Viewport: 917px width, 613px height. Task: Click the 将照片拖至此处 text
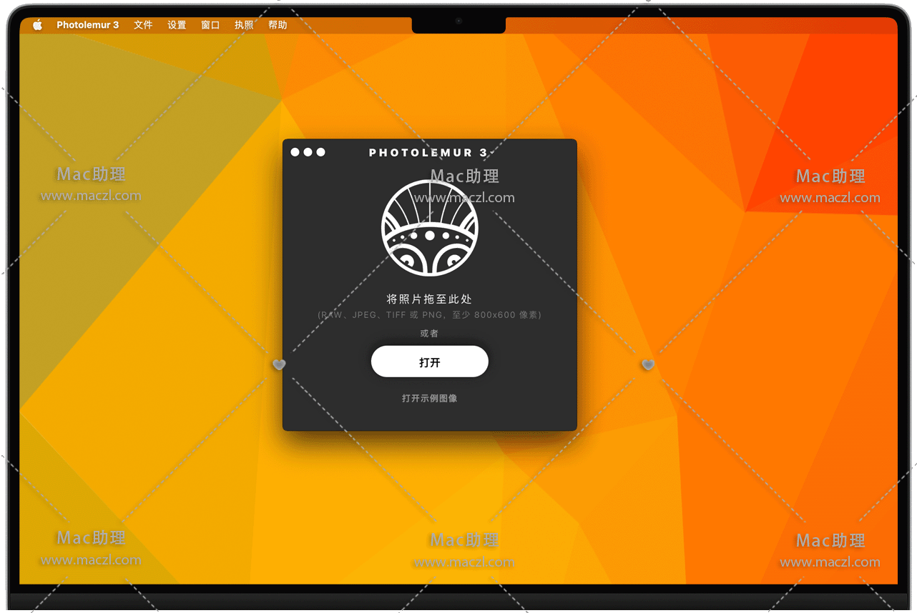pyautogui.click(x=430, y=299)
